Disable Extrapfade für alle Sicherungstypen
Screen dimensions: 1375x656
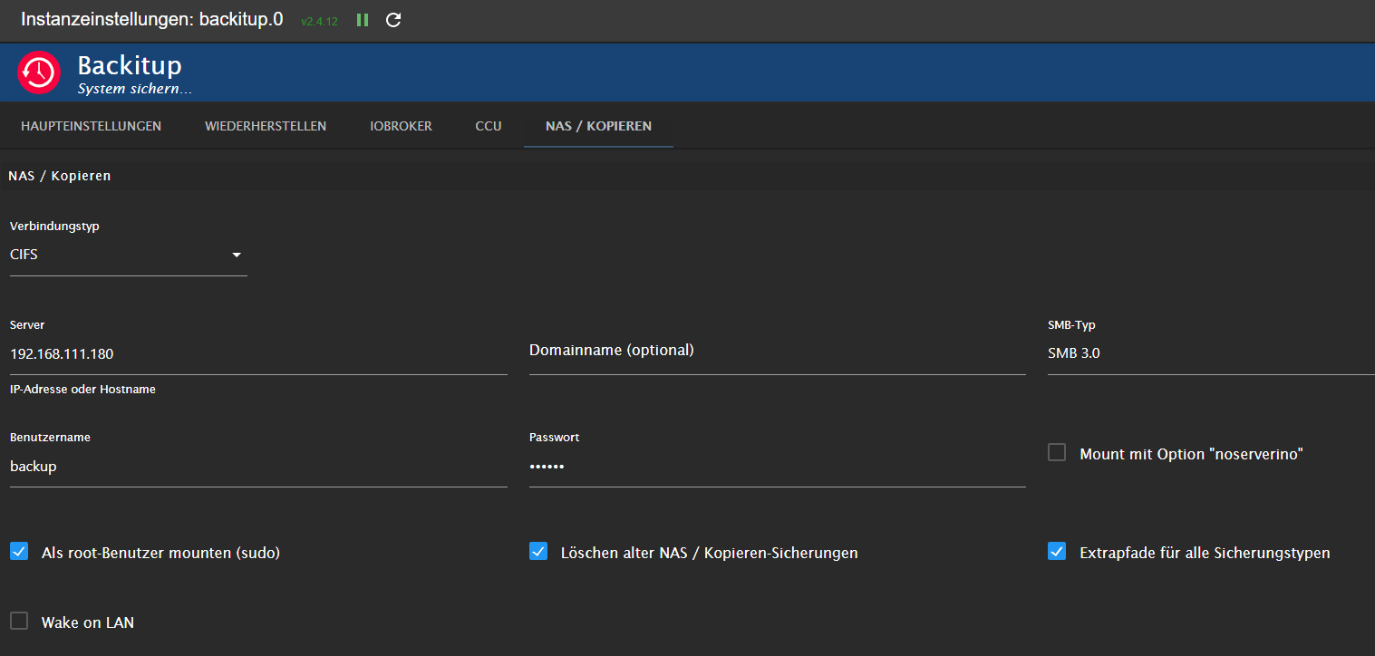point(1056,550)
